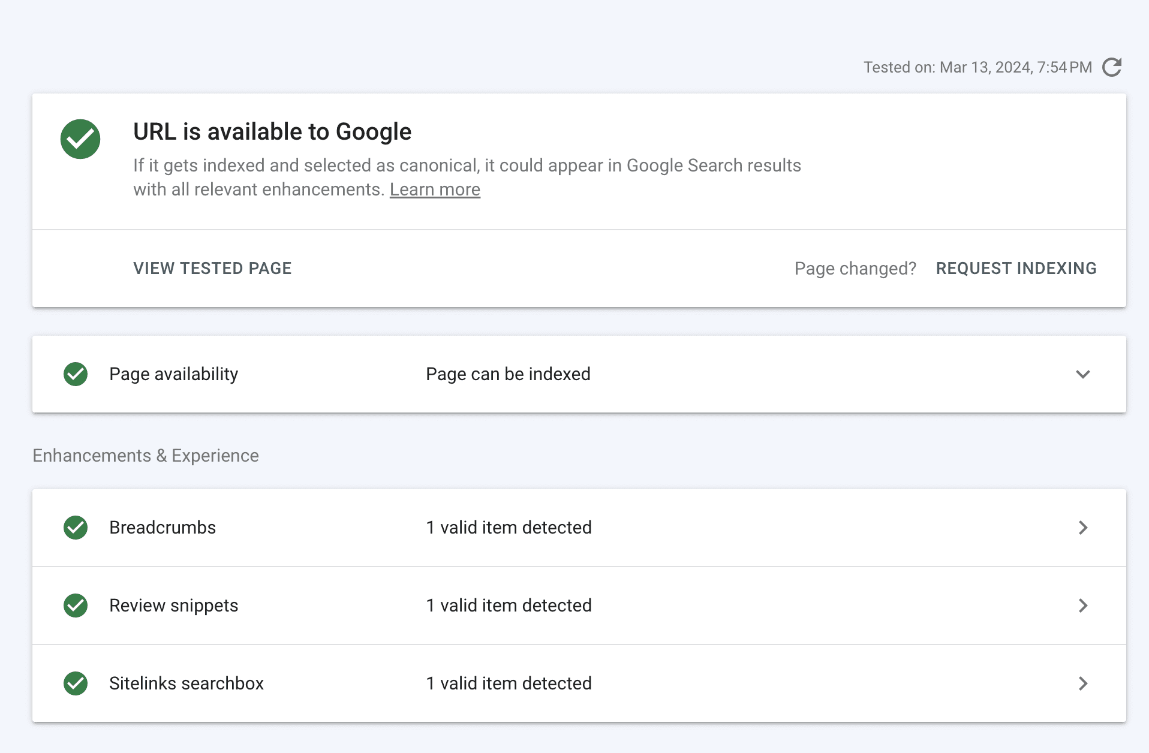This screenshot has width=1149, height=753.
Task: Click the 'Tested on' timestamp text
Action: click(x=977, y=67)
